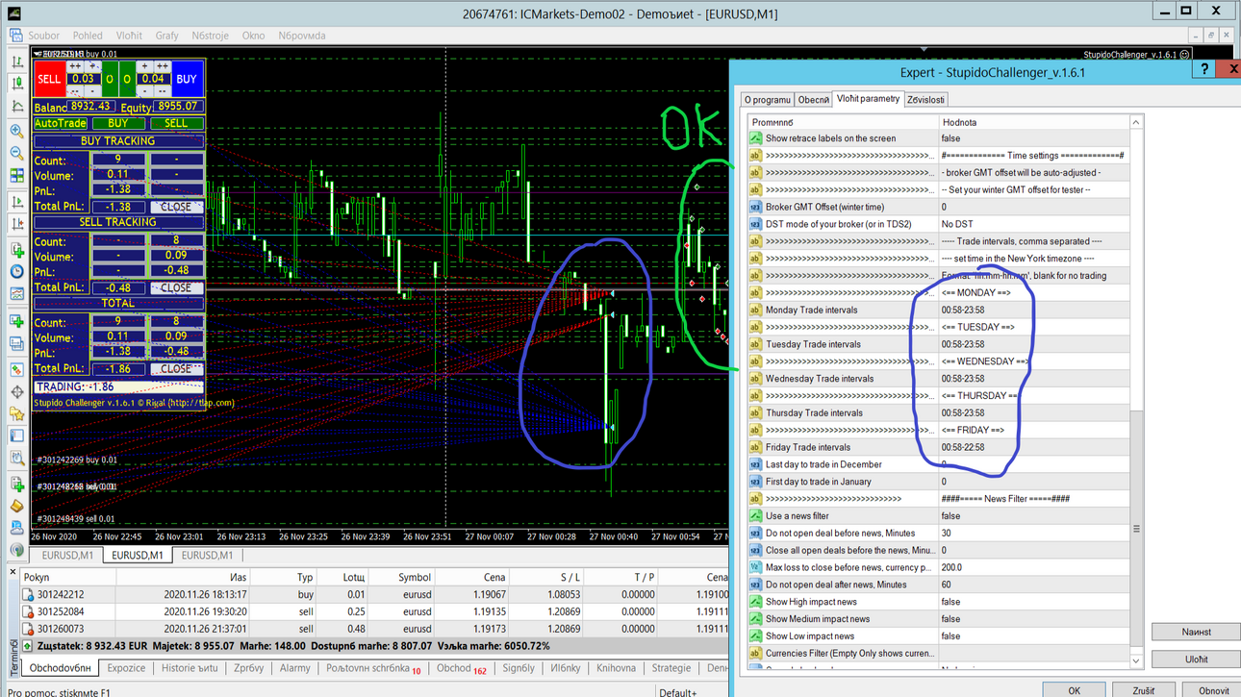Image resolution: width=1241 pixels, height=697 pixels.
Task: Open the periods clock icon
Action: 16,272
